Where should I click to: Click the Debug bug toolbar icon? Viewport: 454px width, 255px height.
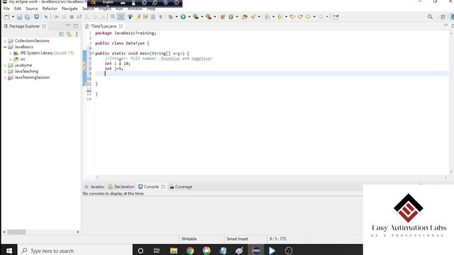[x=171, y=17]
